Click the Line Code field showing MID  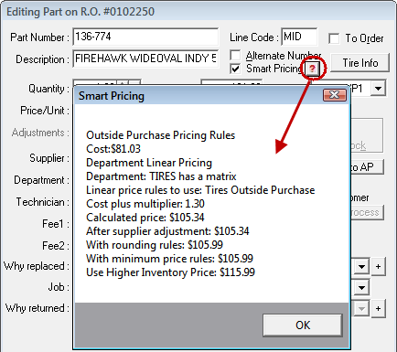tap(299, 37)
